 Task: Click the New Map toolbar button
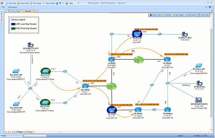11,3
